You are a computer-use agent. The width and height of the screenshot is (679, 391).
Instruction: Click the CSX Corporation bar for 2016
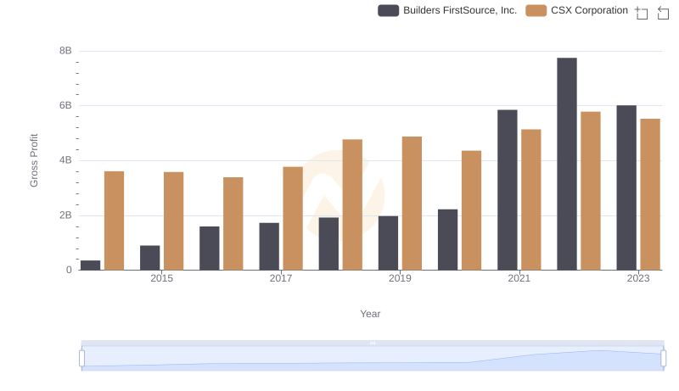tap(233, 224)
